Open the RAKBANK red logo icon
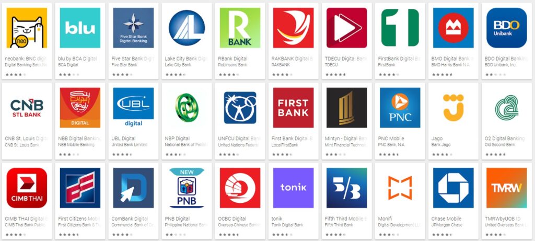This screenshot has width=535, height=241. tap(294, 28)
